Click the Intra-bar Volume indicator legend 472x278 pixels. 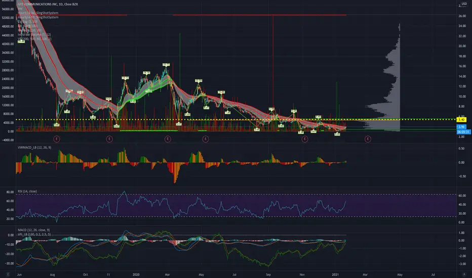click(x=34, y=34)
